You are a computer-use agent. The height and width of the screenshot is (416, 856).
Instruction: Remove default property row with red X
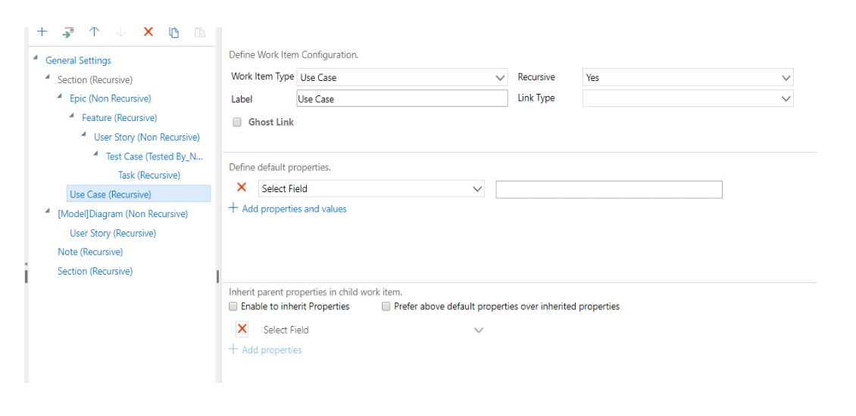point(242,188)
